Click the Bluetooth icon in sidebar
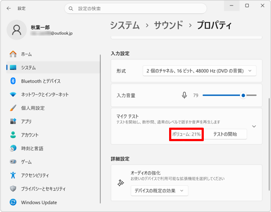The height and width of the screenshot is (212, 271). coord(13,81)
